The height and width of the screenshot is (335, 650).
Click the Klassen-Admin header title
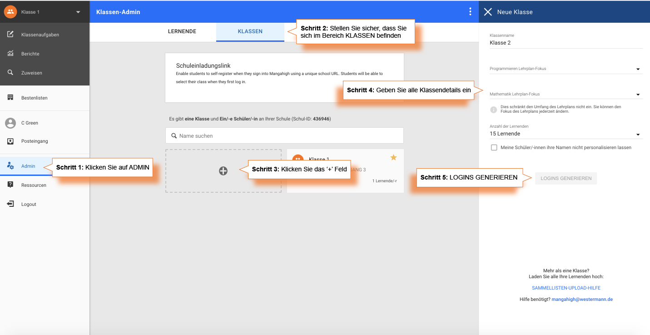coord(118,12)
